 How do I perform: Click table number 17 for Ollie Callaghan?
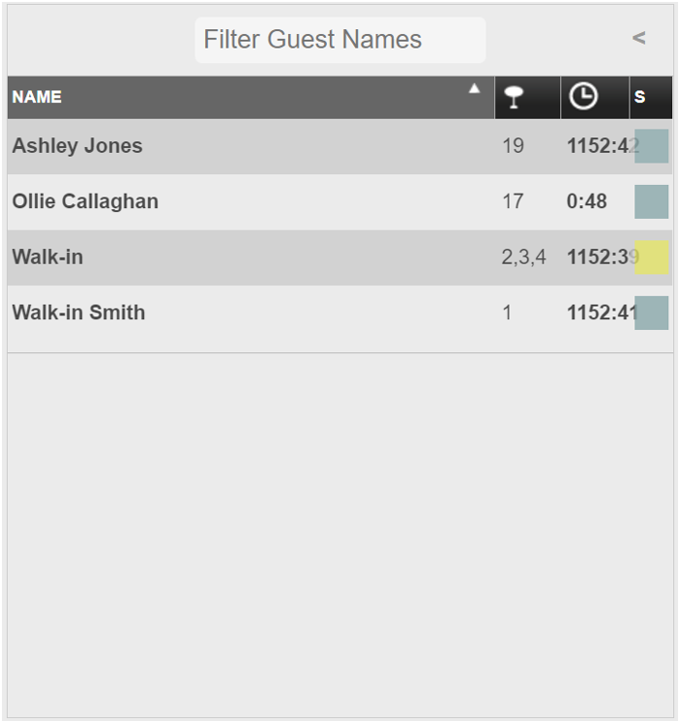point(513,201)
